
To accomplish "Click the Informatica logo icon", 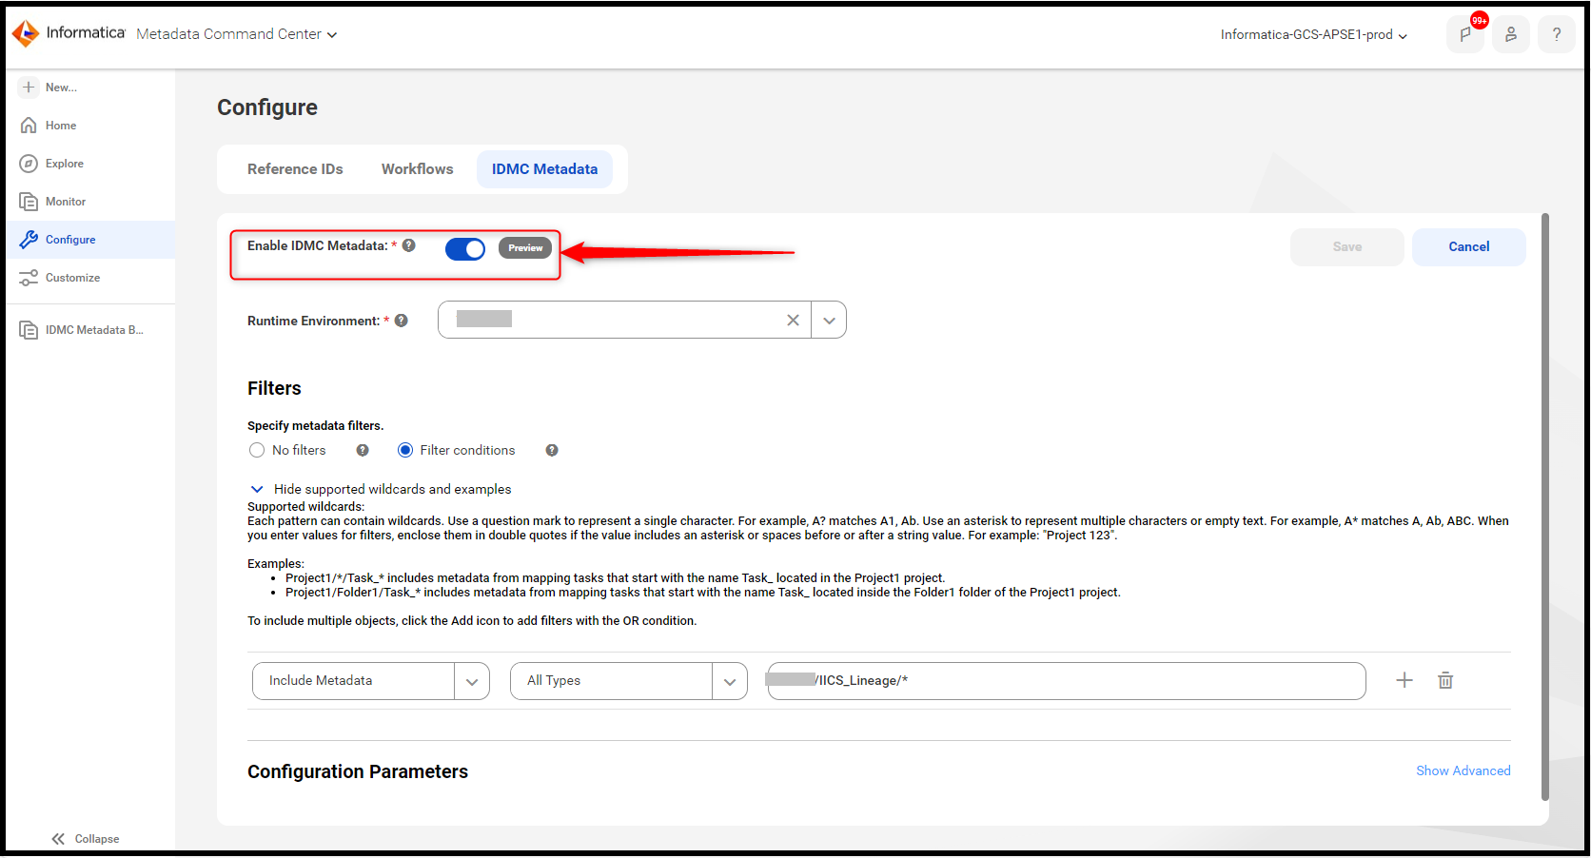I will 26,34.
